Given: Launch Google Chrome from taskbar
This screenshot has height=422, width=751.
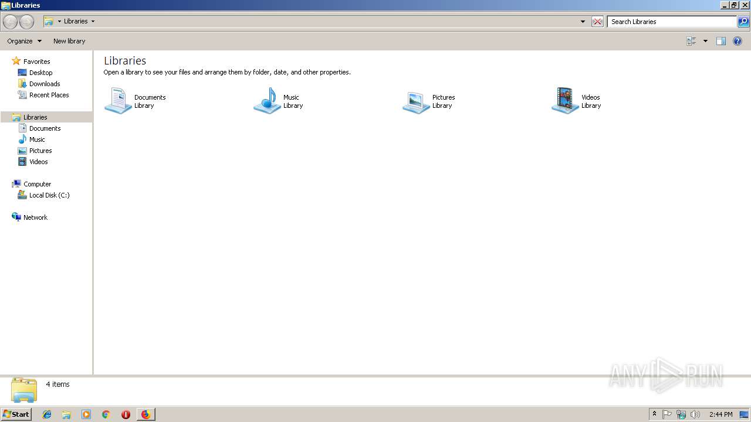Looking at the screenshot, I should click(106, 414).
